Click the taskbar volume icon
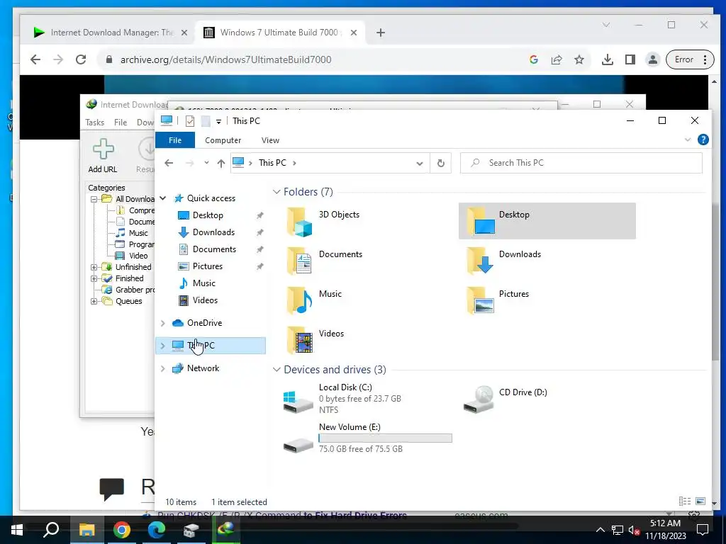 pyautogui.click(x=634, y=530)
